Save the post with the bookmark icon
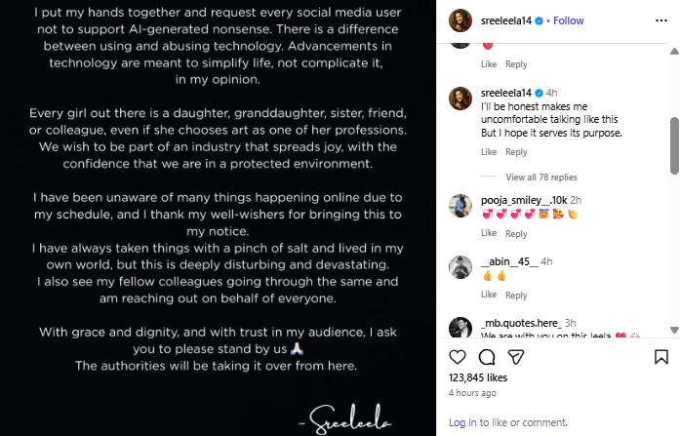This screenshot has height=436, width=680. pos(660,356)
